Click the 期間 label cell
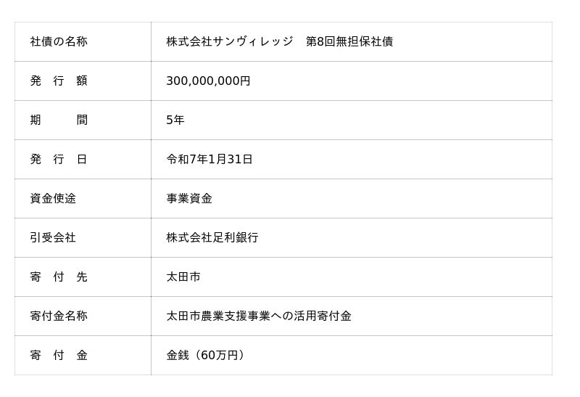 (x=59, y=120)
